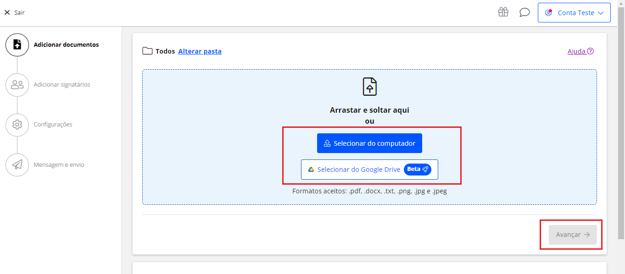This screenshot has width=625, height=274.
Task: Go to Adicionar signatários step
Action: tap(62, 85)
